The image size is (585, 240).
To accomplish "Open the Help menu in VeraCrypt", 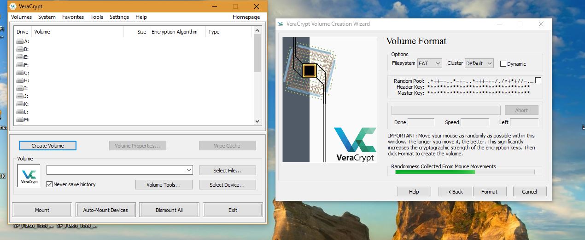I will 141,17.
